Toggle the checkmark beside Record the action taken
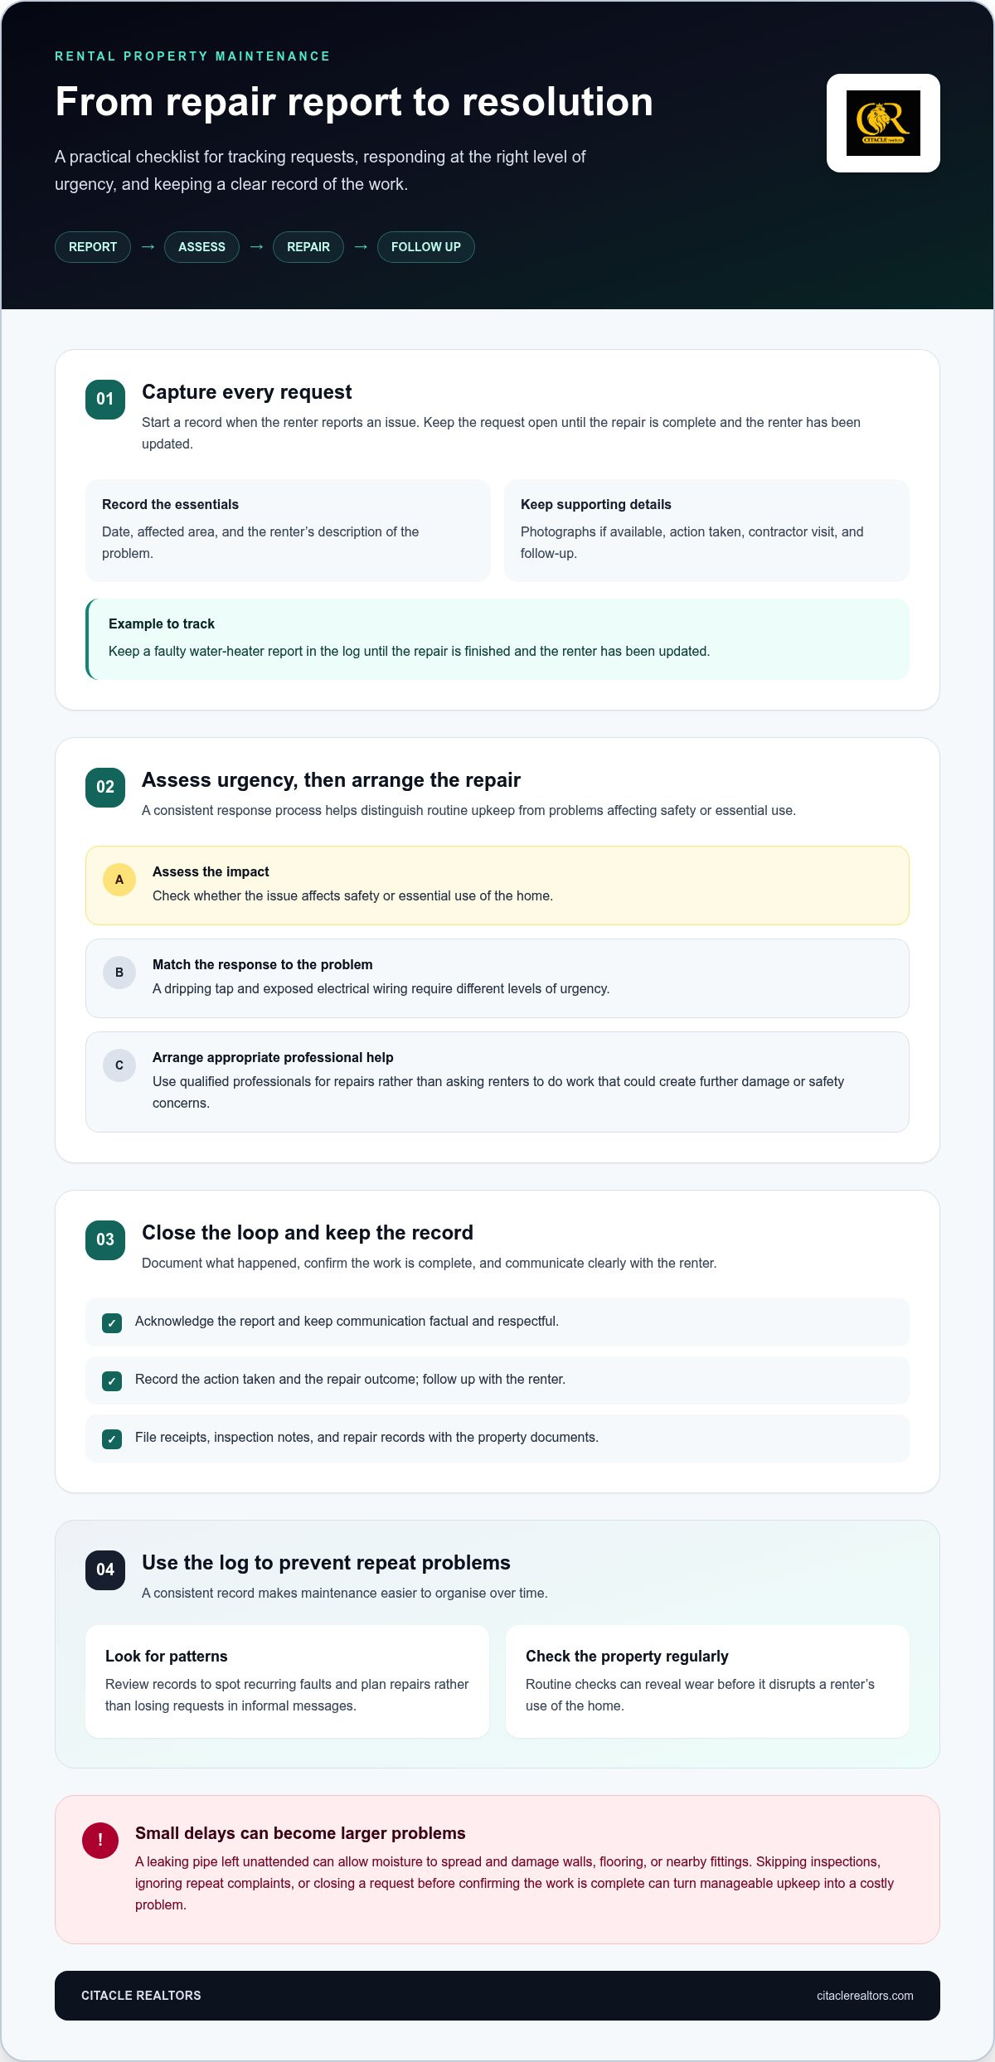Screen dimensions: 995x2062 [112, 1381]
